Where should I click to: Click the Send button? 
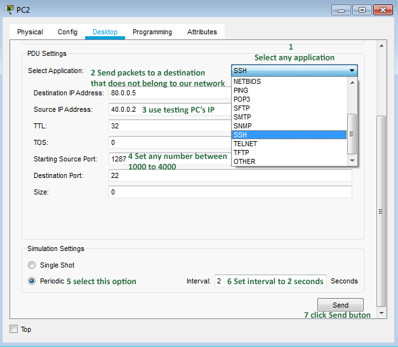tap(340, 305)
